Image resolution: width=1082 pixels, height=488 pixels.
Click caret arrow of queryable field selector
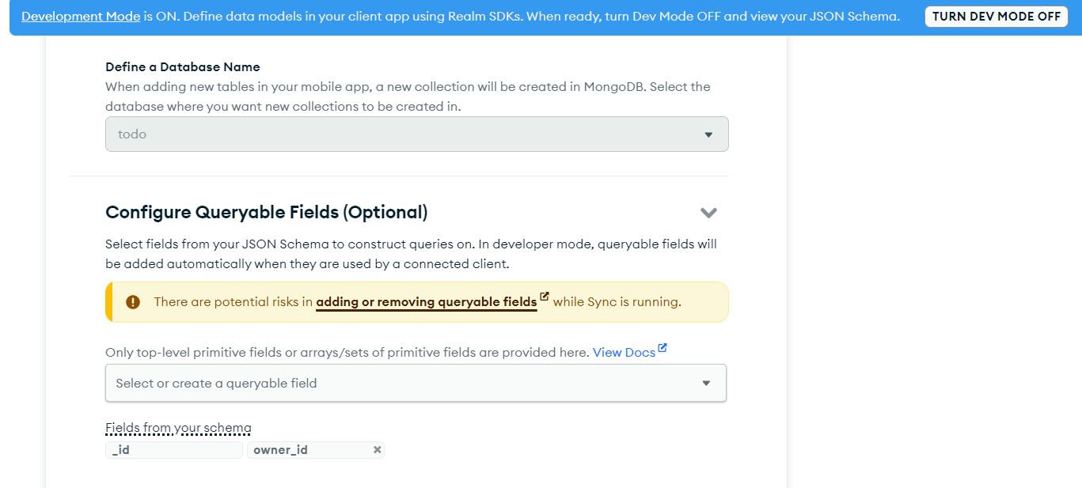[706, 384]
